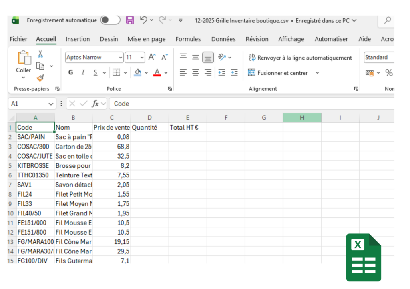The image size is (410, 289).
Task: Select the Format Painter brush
Action: point(40,78)
